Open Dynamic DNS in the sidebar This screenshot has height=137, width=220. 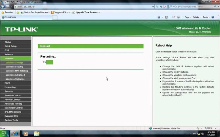pos(16,116)
